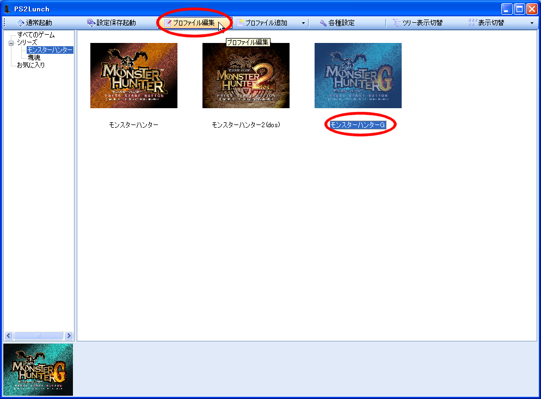Screen dimensions: 541x399
Task: Click the ツリー表示切替 tree icon
Action: pyautogui.click(x=397, y=23)
